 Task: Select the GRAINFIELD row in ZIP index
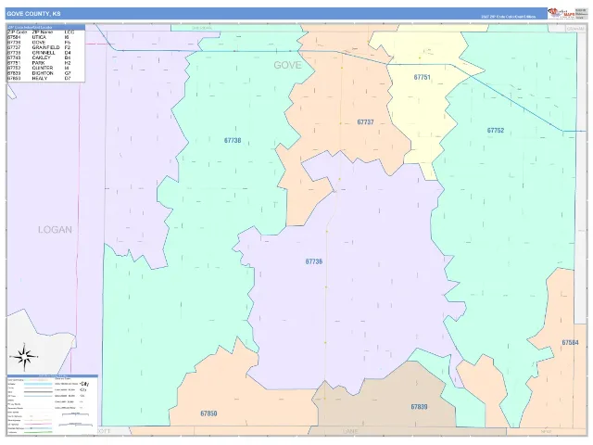45,47
